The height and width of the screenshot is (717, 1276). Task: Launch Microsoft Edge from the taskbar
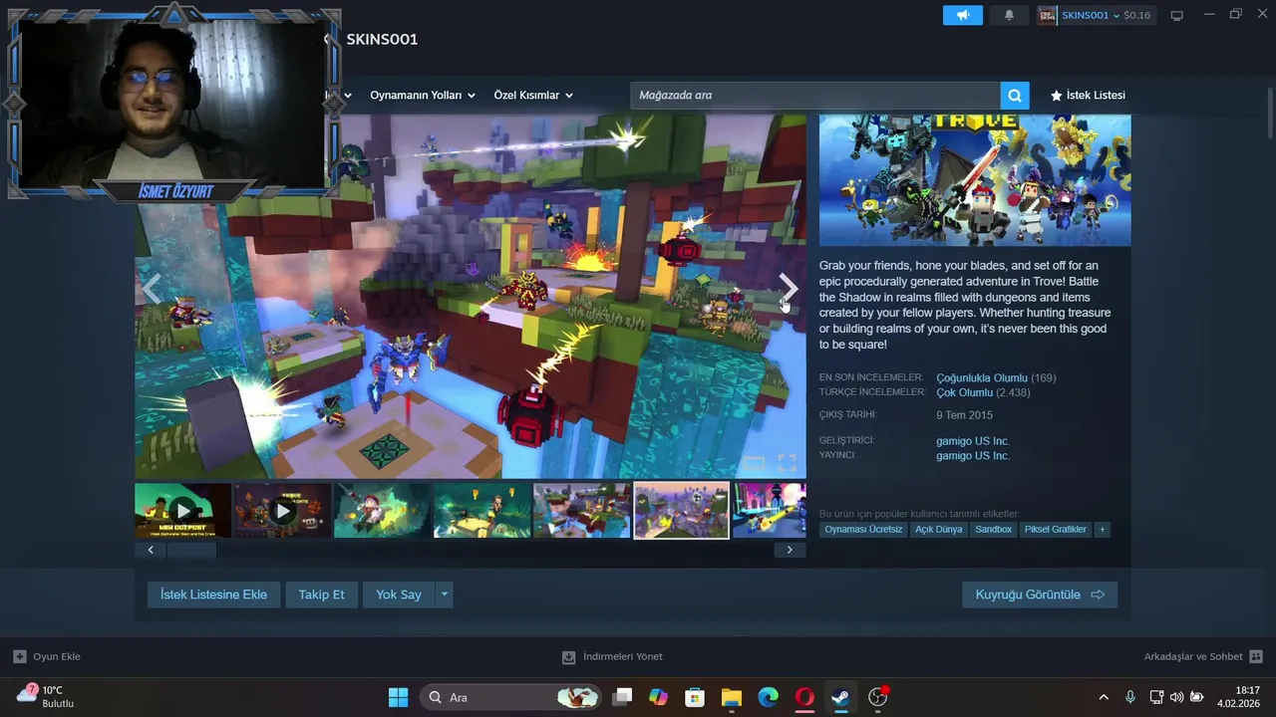(x=768, y=697)
